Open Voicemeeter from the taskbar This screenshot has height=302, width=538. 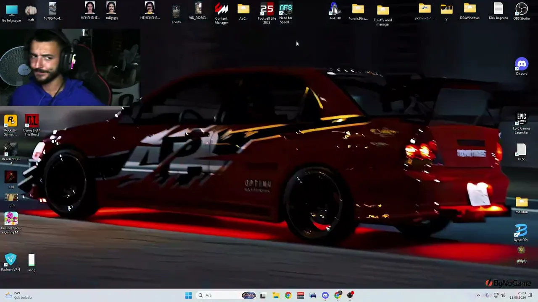tap(301, 295)
